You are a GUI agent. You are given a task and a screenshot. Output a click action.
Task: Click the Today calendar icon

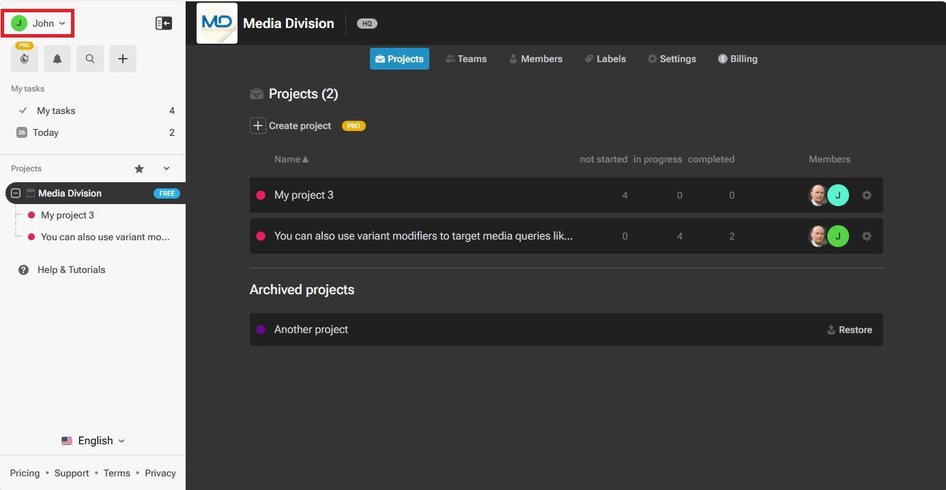pos(23,132)
